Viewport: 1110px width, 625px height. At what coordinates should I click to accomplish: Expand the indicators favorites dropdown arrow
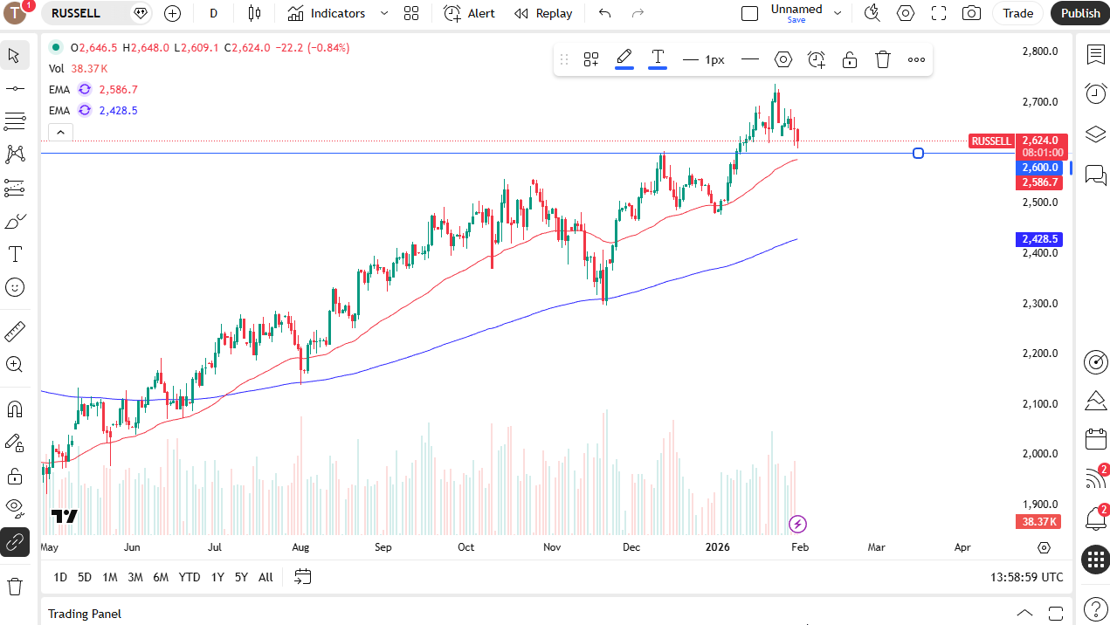[384, 13]
